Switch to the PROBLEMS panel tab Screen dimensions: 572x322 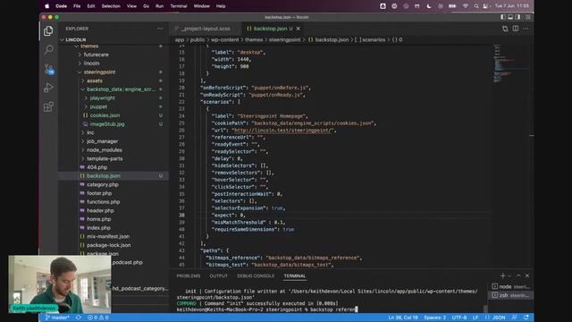(x=189, y=276)
